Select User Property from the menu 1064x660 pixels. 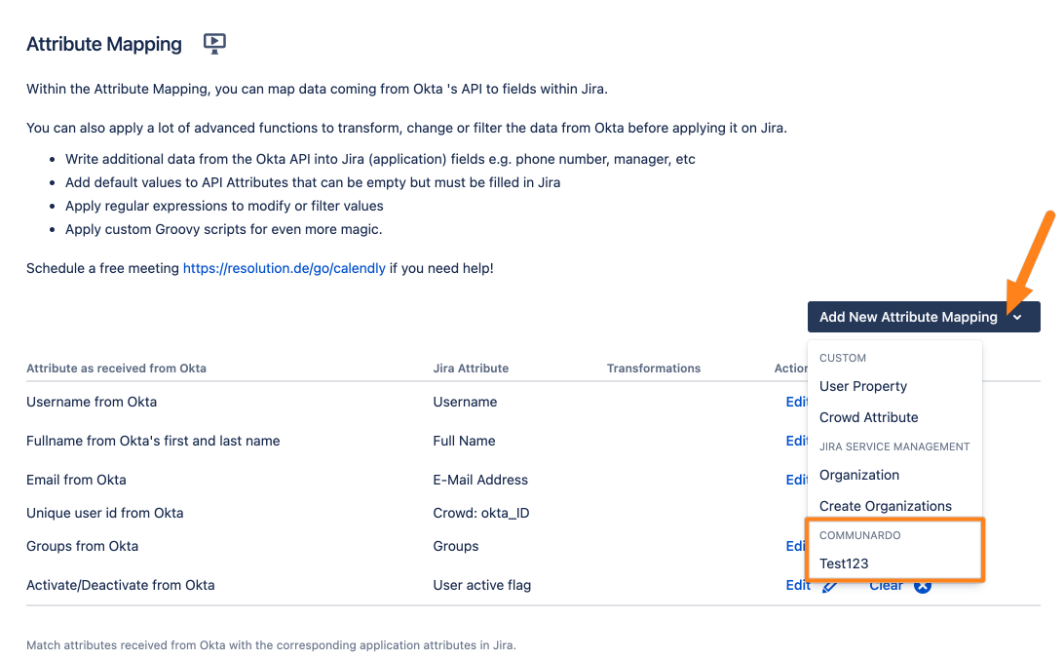(x=863, y=386)
